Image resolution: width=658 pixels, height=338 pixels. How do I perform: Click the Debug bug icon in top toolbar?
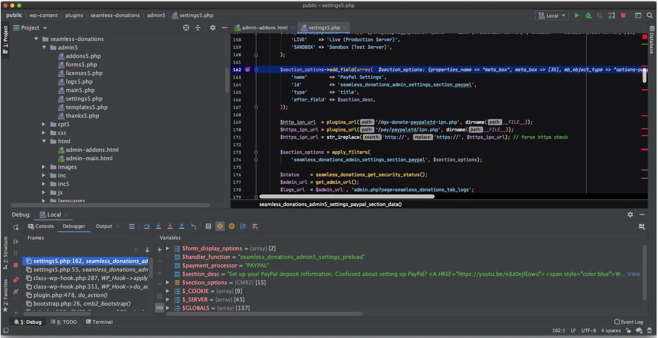point(588,16)
